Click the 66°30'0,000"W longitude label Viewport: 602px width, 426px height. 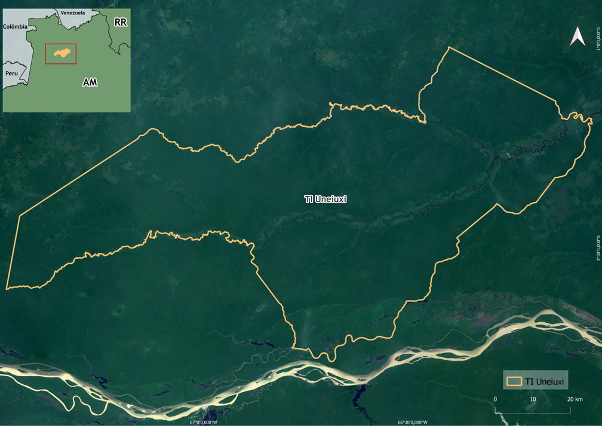(413, 422)
